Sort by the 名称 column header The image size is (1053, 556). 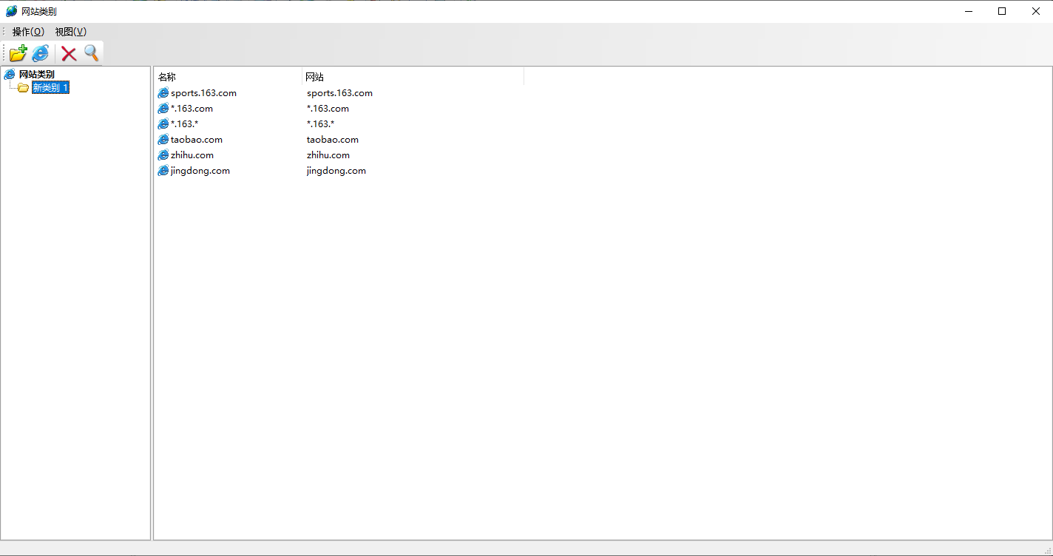tap(228, 77)
